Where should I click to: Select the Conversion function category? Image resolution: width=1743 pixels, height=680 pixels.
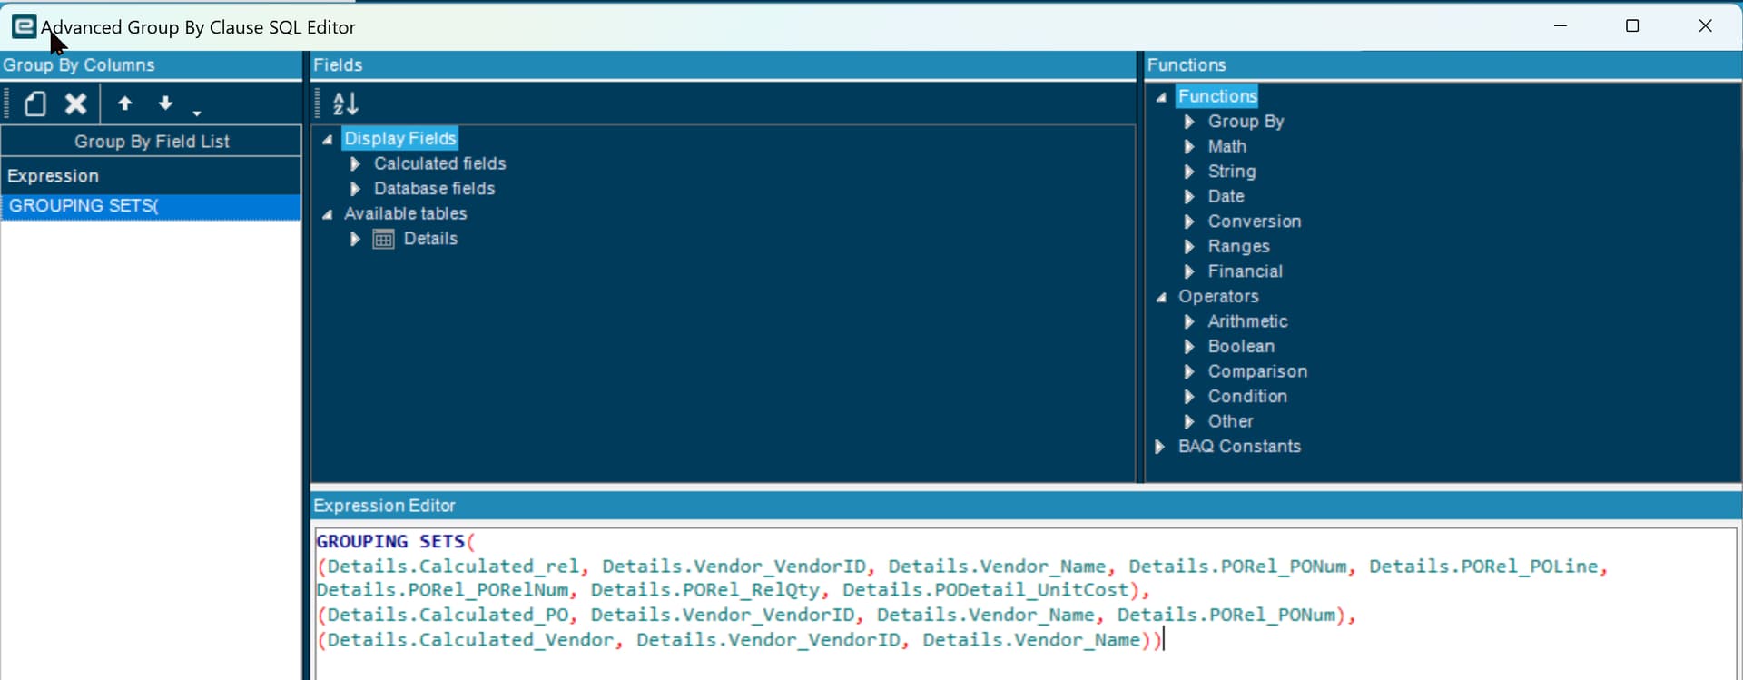coord(1255,222)
